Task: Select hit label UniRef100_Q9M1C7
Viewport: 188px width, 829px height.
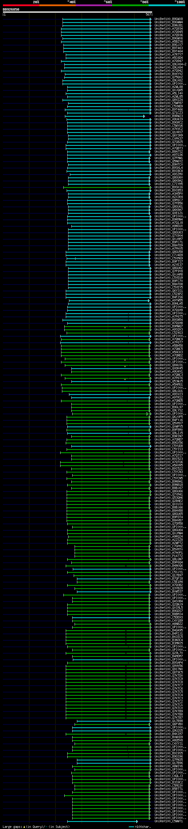Action: (x=169, y=200)
